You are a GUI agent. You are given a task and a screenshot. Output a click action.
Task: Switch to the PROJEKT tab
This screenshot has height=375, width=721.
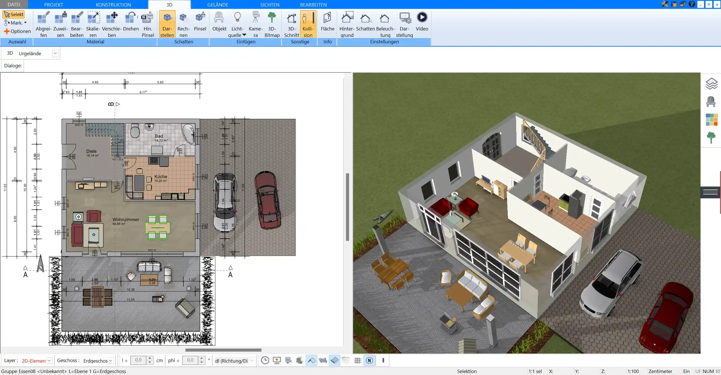click(x=54, y=5)
